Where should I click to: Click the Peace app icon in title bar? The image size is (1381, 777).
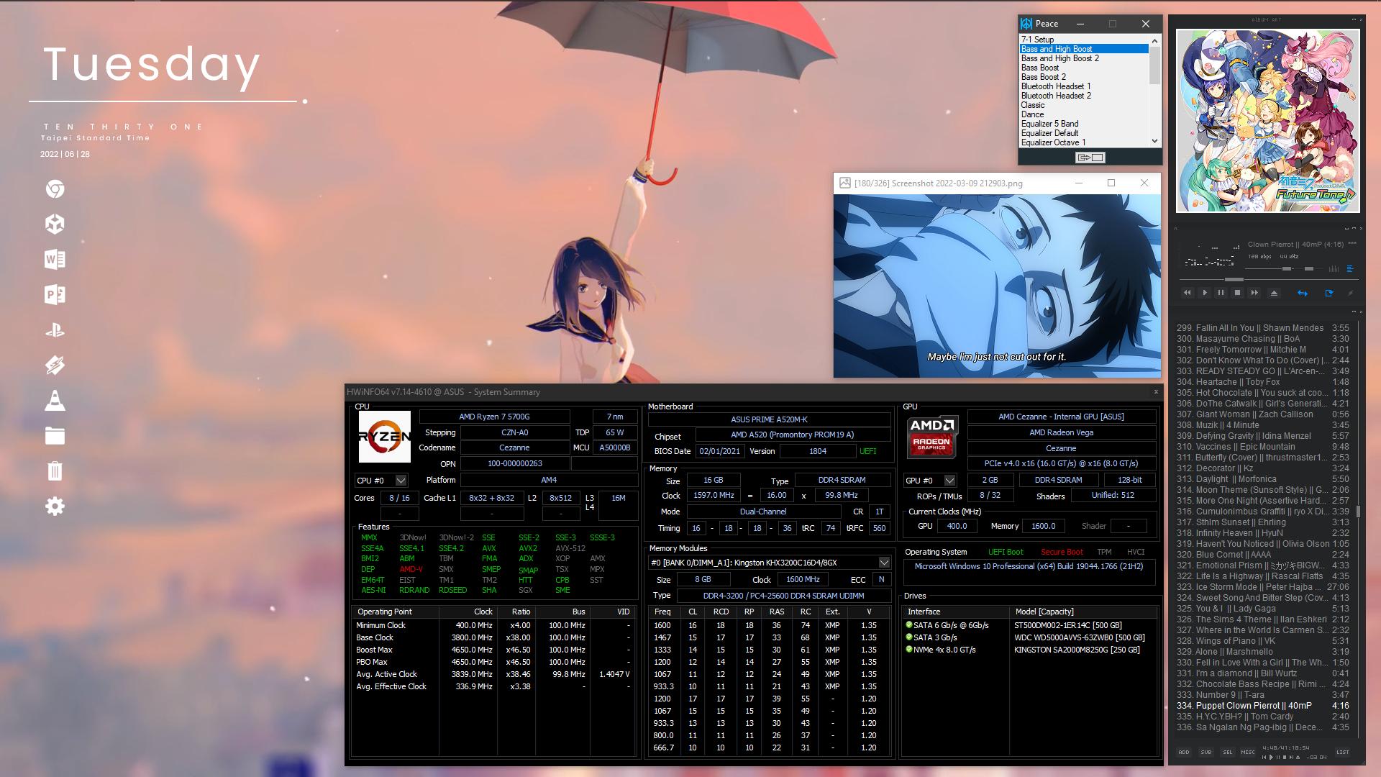[1026, 24]
